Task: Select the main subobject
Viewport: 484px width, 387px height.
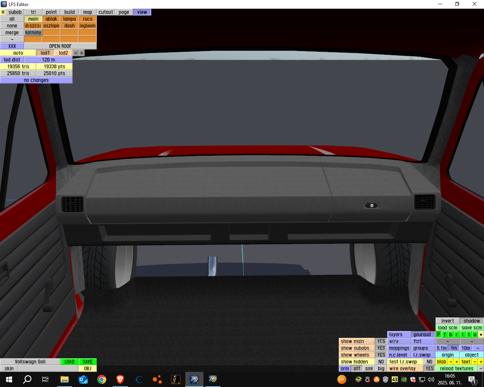Action: tap(33, 19)
